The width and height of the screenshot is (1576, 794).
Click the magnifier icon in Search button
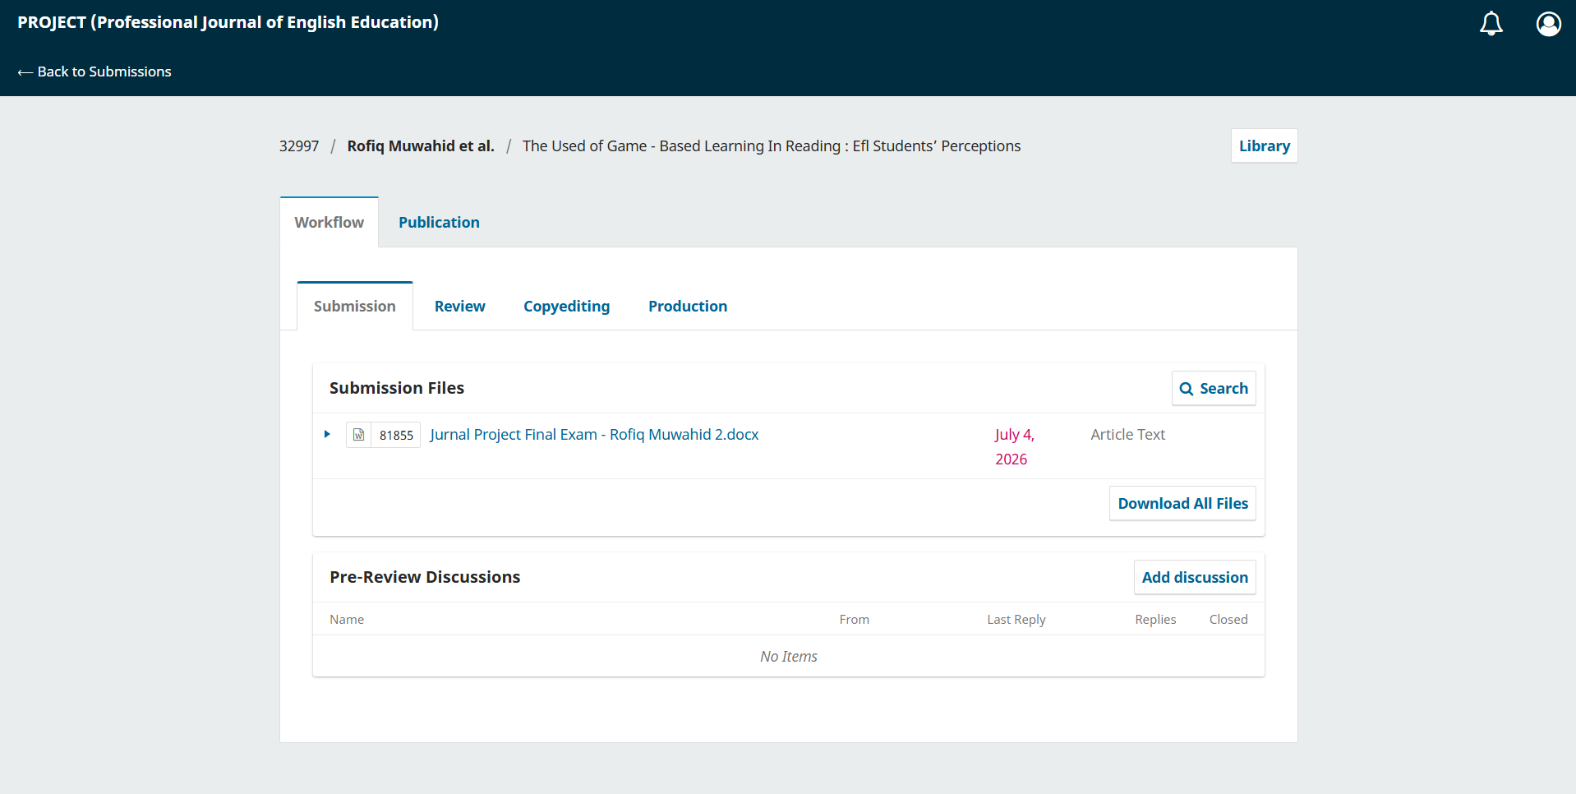coord(1186,389)
